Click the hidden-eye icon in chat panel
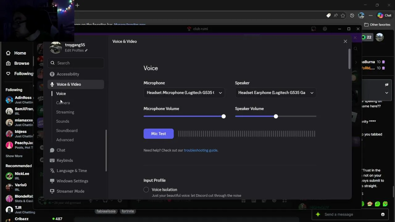 [387, 84]
